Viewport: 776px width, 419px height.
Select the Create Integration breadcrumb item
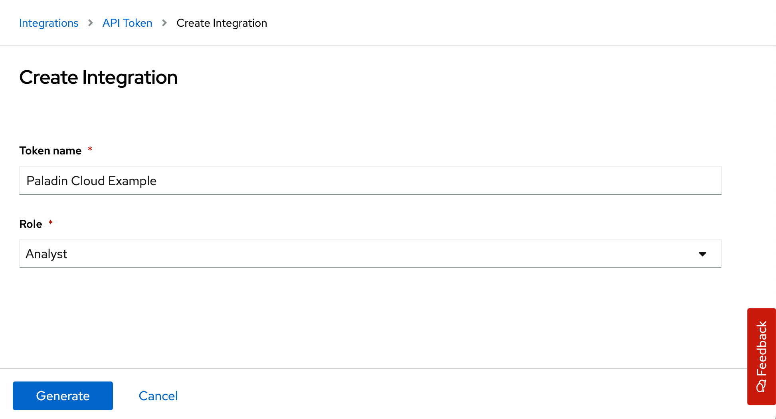222,23
